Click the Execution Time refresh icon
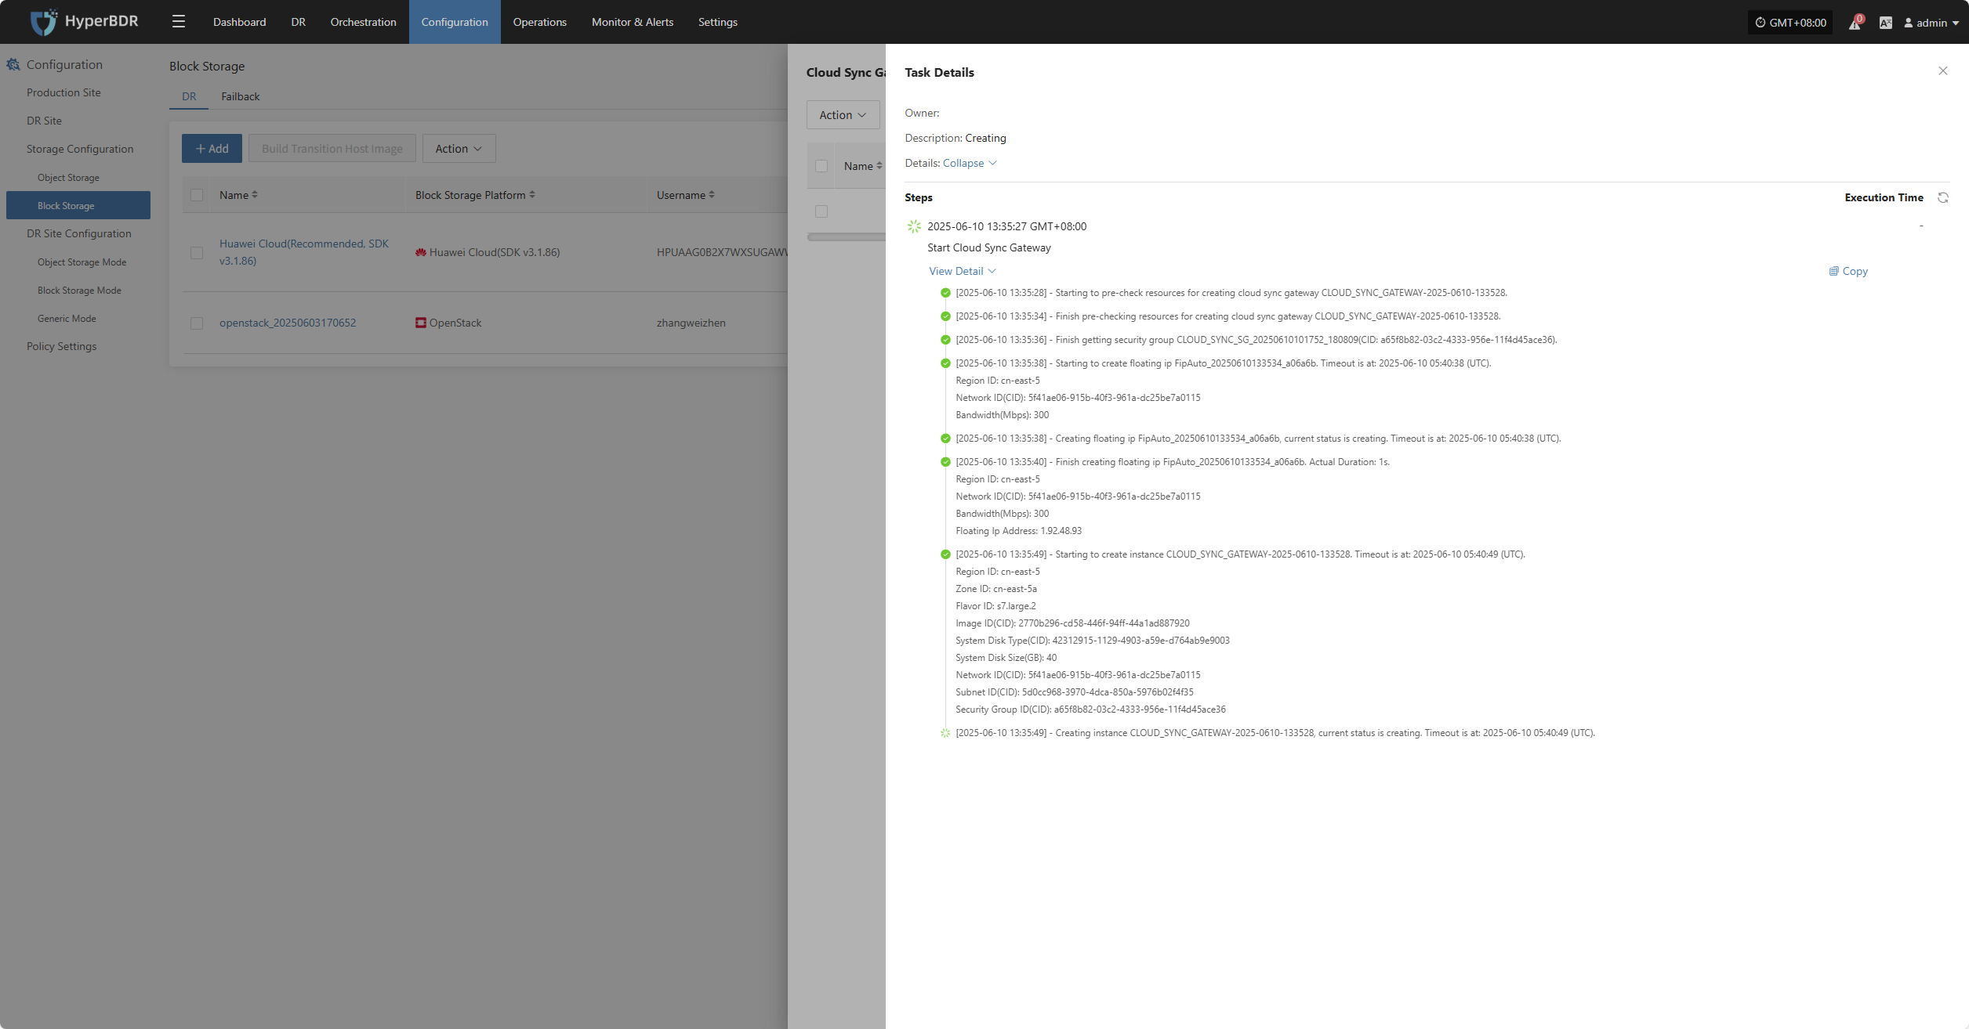This screenshot has height=1029, width=1969. click(x=1943, y=197)
